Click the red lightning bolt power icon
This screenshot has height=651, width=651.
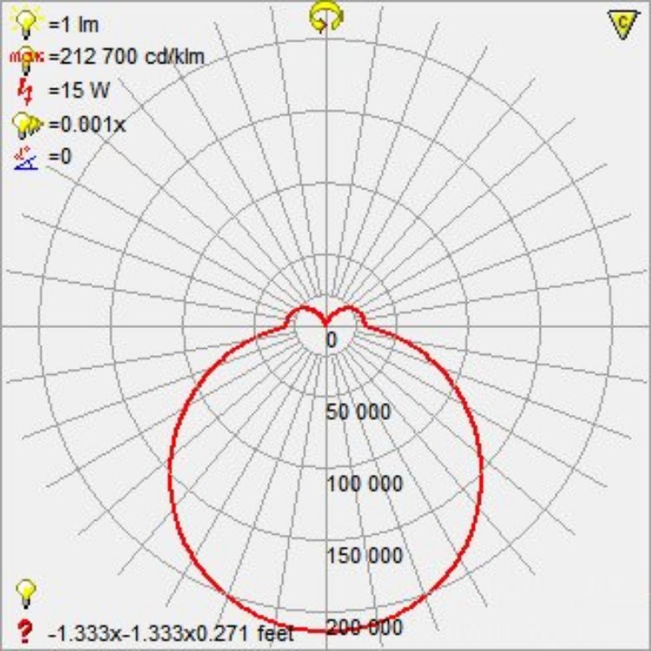click(x=28, y=89)
